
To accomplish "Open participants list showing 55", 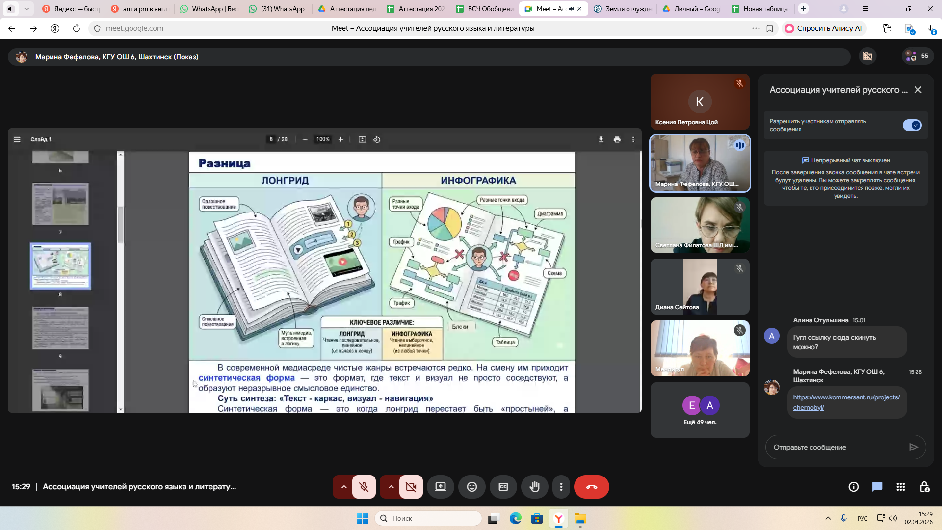I will click(x=917, y=56).
